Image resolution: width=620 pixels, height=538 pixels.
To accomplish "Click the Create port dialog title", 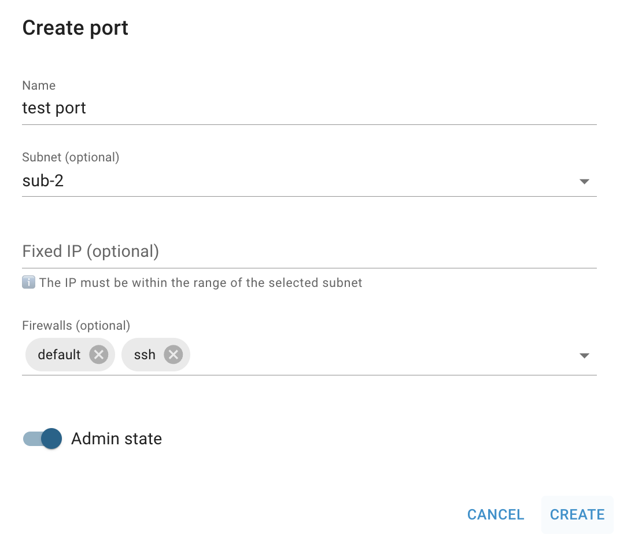I will tap(75, 28).
